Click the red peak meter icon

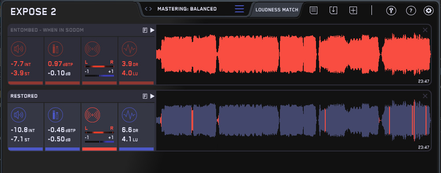(x=55, y=49)
